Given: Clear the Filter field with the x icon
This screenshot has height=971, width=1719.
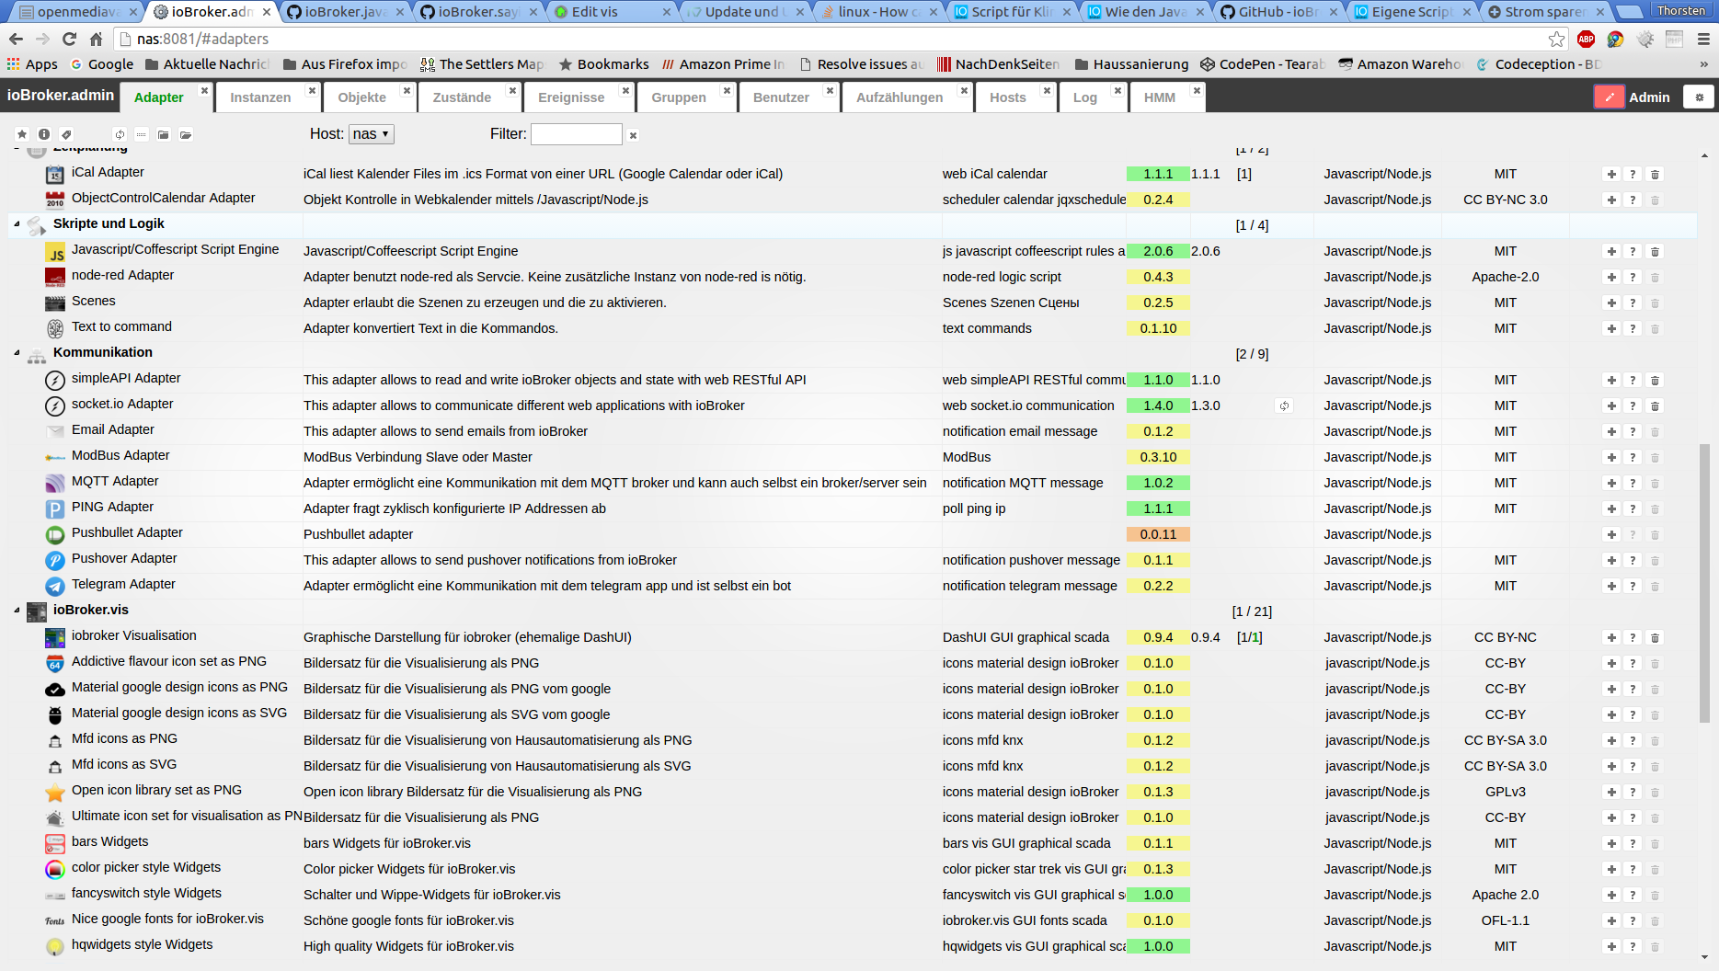Looking at the screenshot, I should pyautogui.click(x=633, y=135).
